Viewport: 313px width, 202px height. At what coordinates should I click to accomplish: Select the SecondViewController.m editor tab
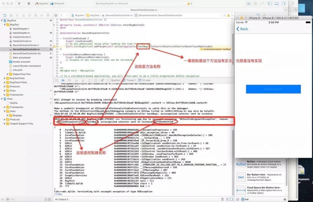point(144,10)
